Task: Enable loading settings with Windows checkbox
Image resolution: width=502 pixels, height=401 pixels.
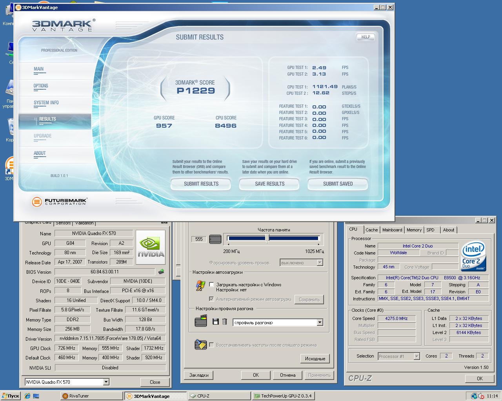Action: (x=211, y=284)
